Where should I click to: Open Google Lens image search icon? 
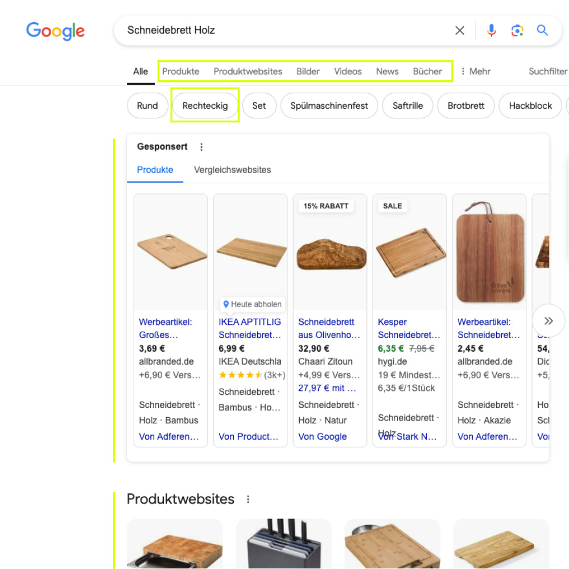tap(517, 31)
